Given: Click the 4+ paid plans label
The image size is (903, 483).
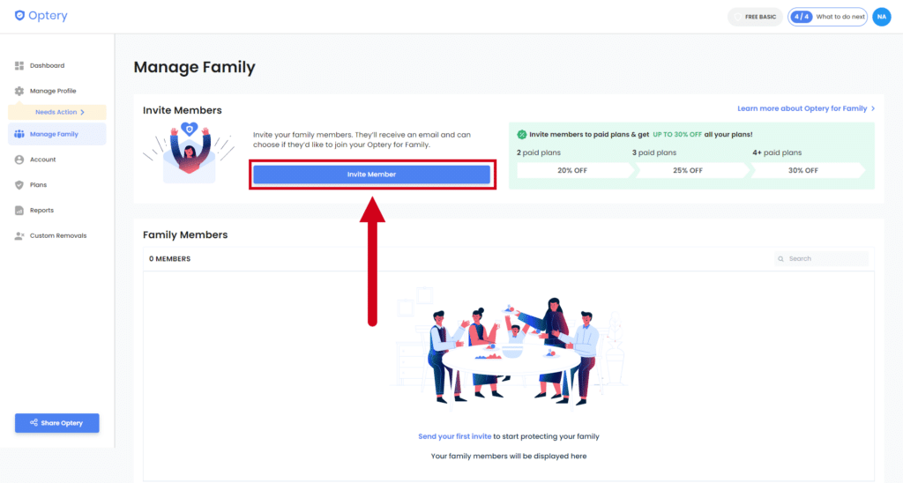Looking at the screenshot, I should (x=777, y=152).
